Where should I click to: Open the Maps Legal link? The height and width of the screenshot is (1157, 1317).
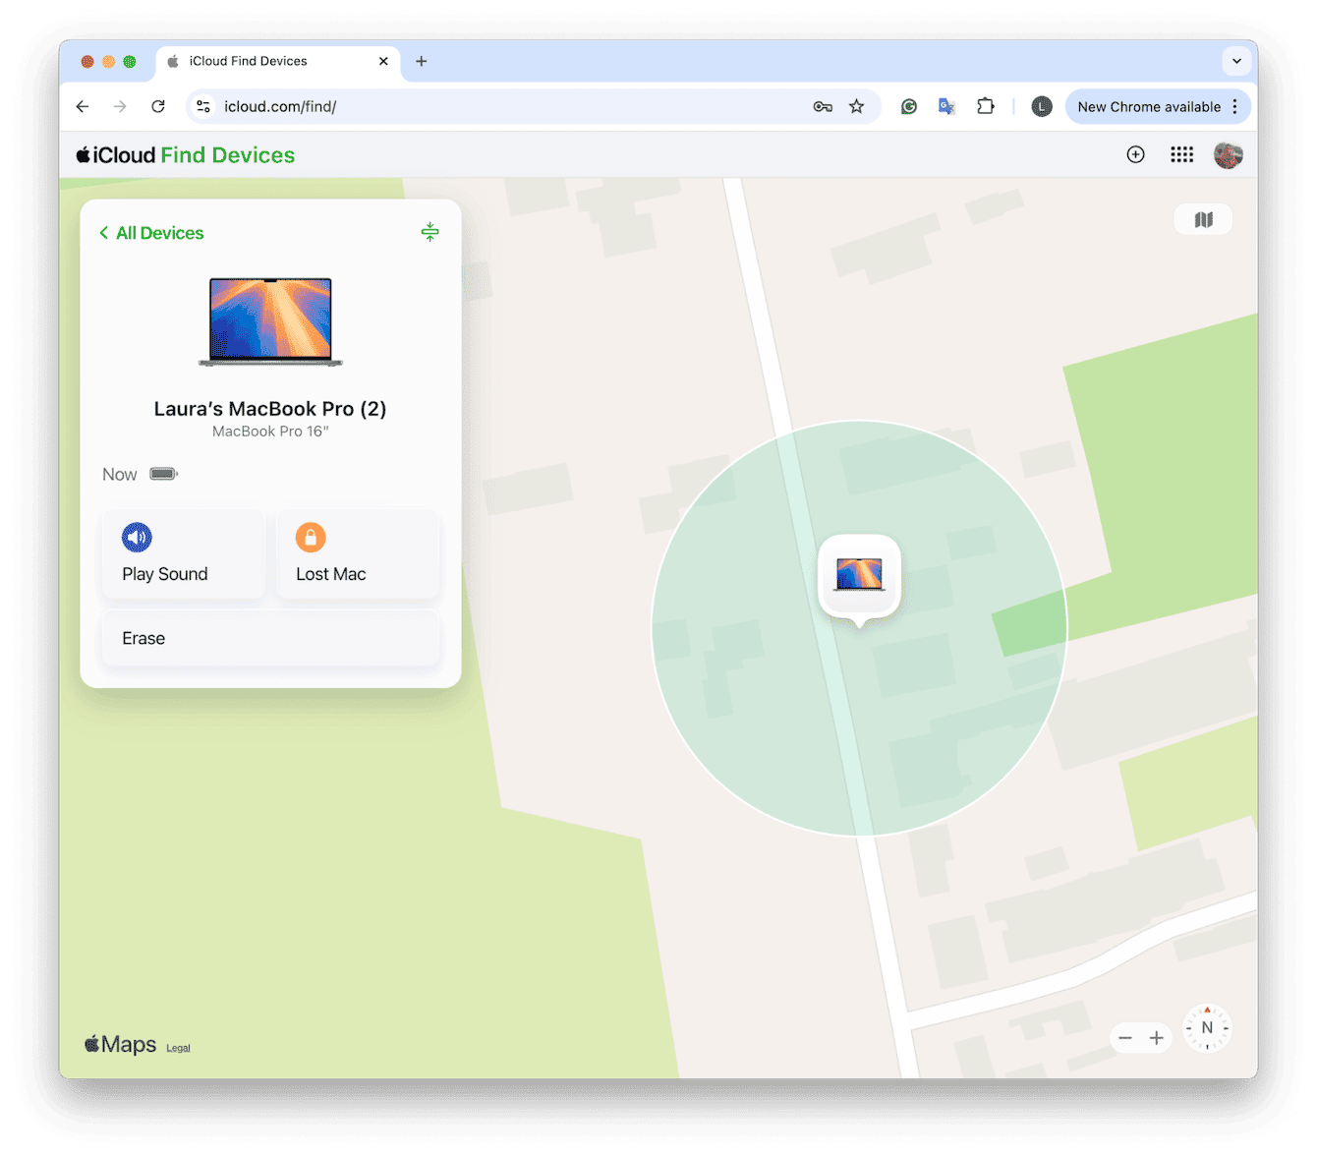click(178, 1047)
